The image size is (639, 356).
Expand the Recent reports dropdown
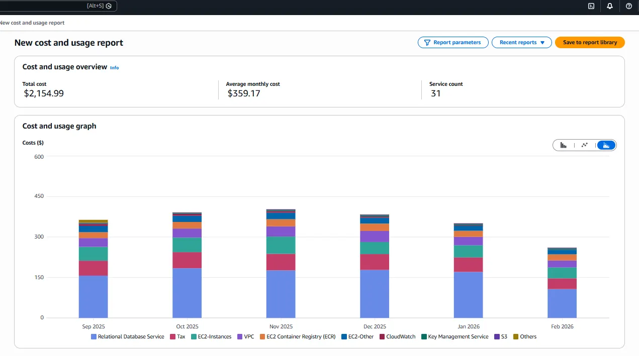pos(518,43)
